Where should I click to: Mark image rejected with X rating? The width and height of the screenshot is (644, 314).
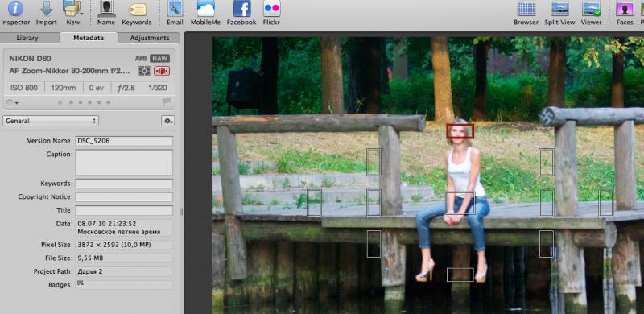tap(60, 103)
